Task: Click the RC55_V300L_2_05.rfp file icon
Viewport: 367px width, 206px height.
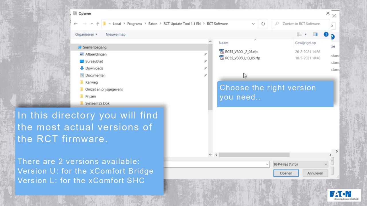Action: (222, 51)
